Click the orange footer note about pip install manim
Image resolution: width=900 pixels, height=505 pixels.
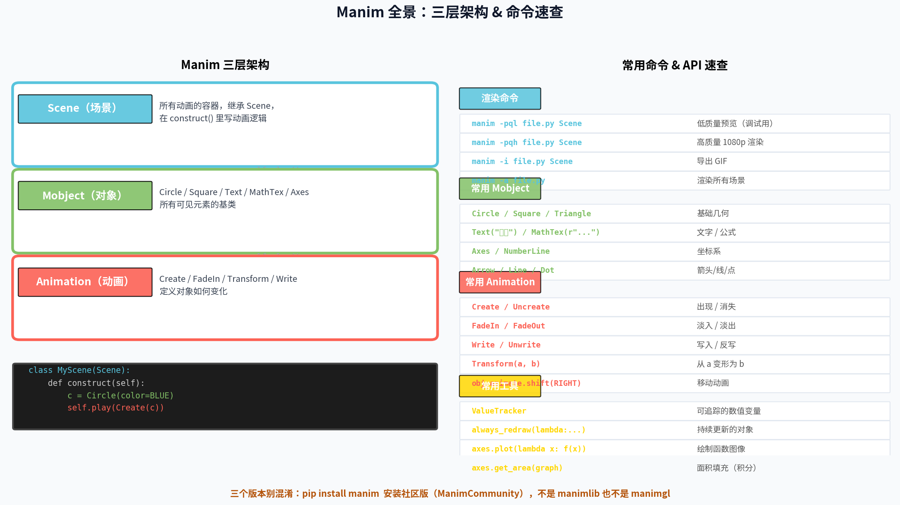pyautogui.click(x=450, y=493)
